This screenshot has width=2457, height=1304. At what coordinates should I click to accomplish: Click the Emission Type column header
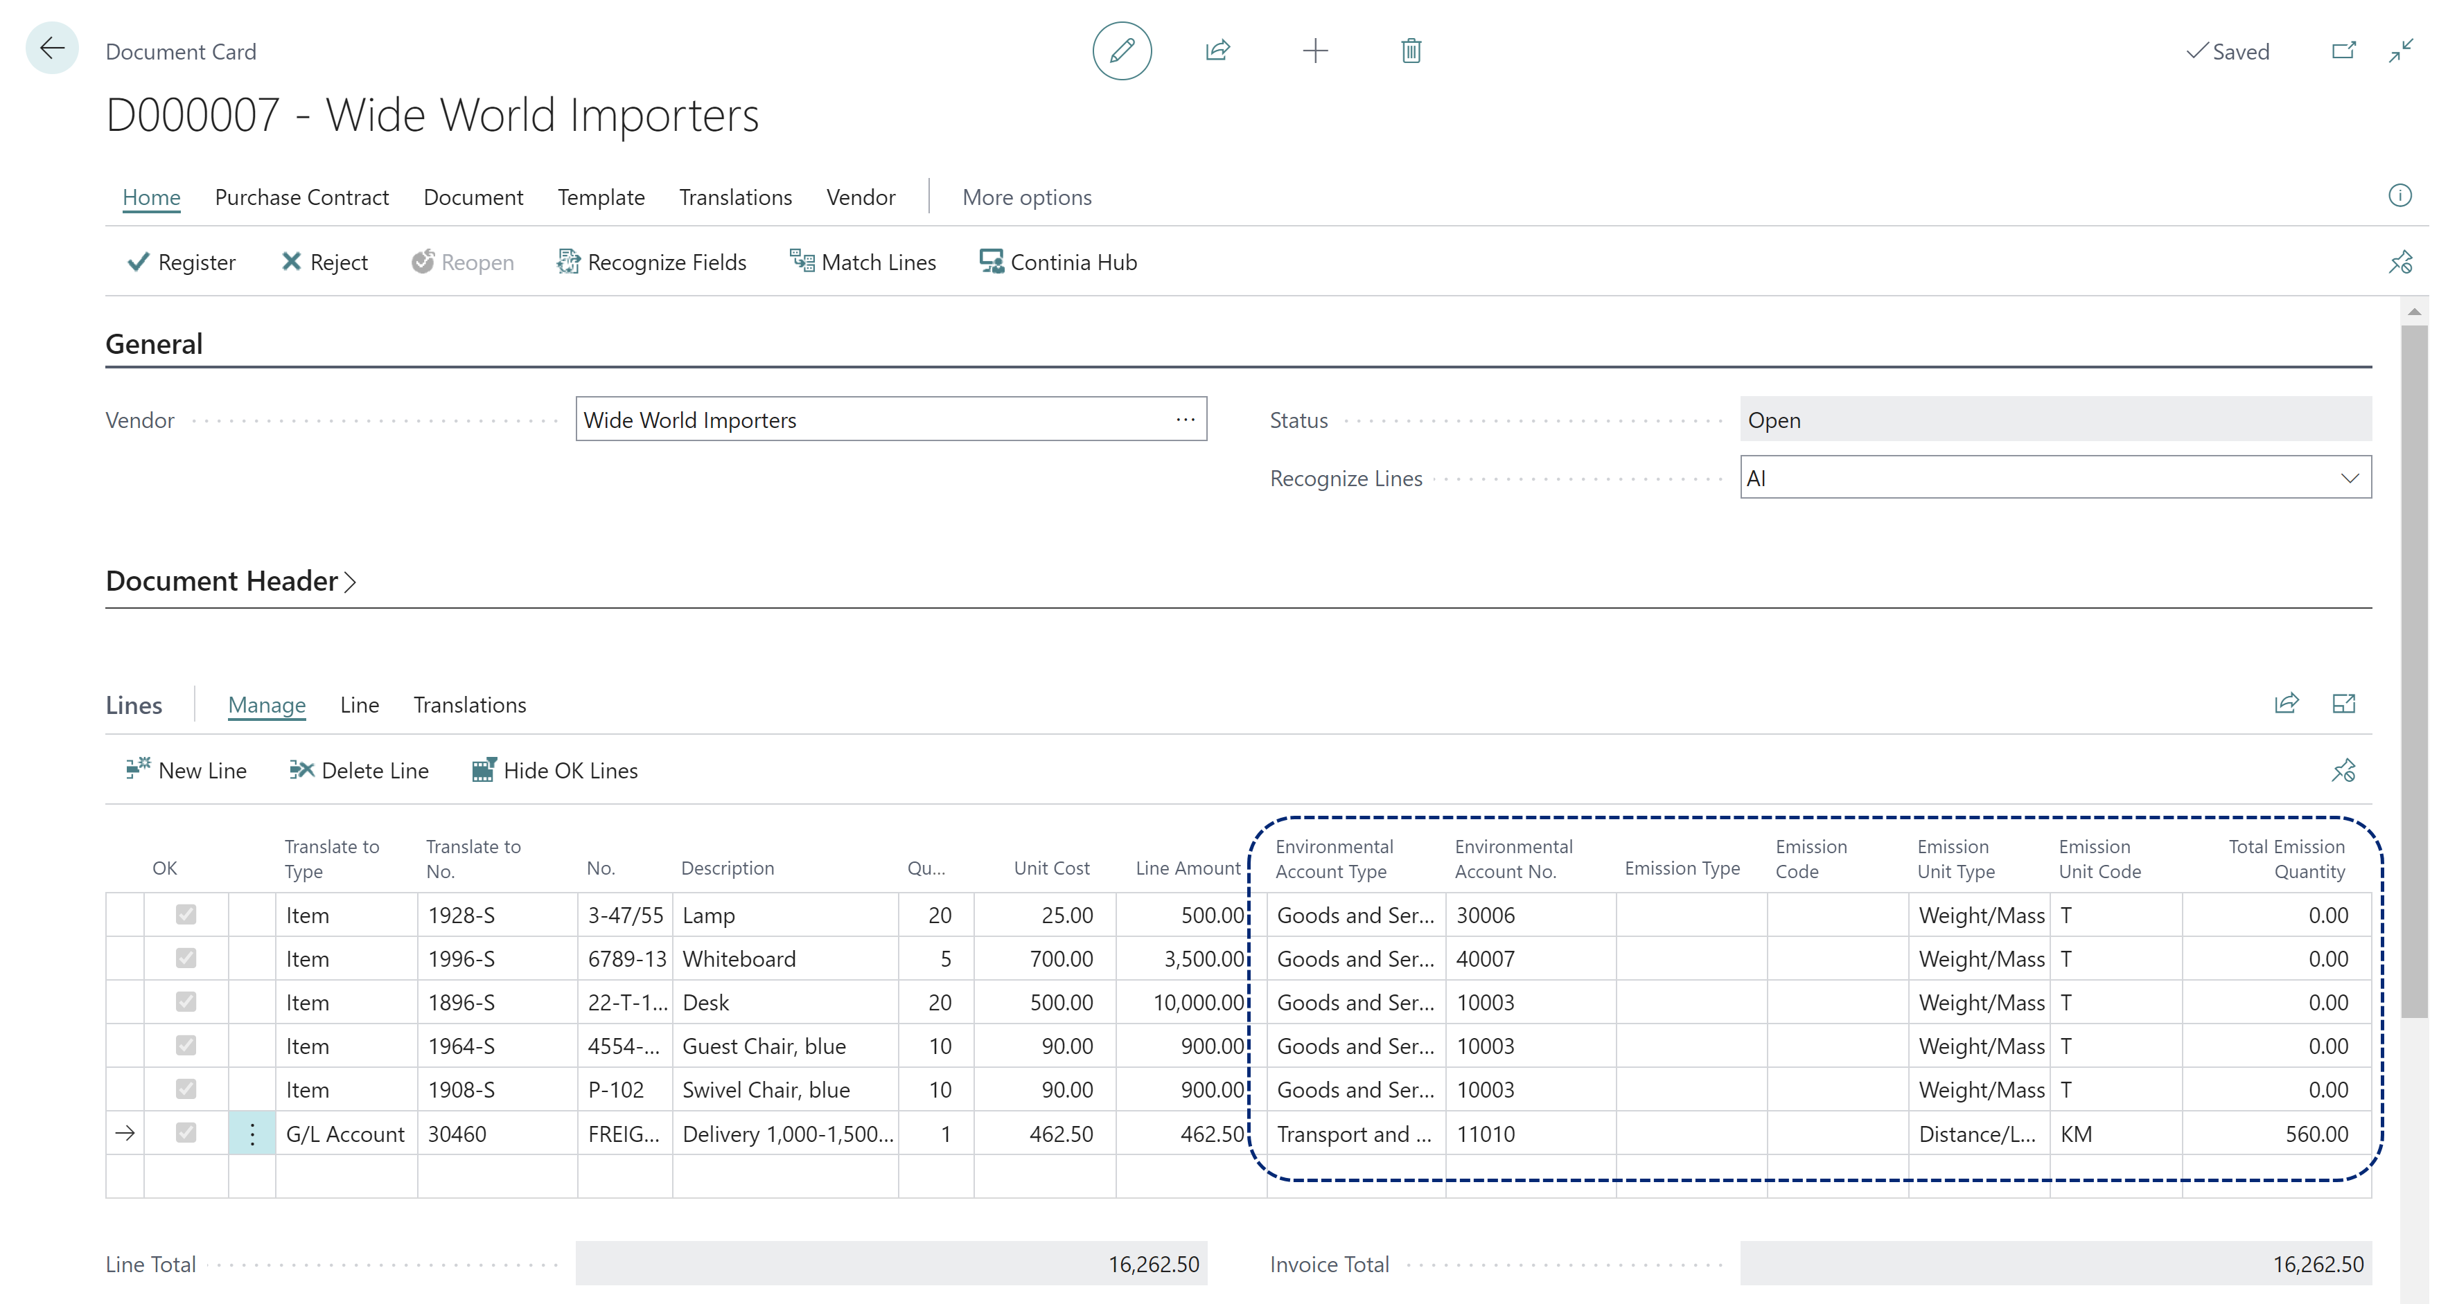coord(1682,868)
